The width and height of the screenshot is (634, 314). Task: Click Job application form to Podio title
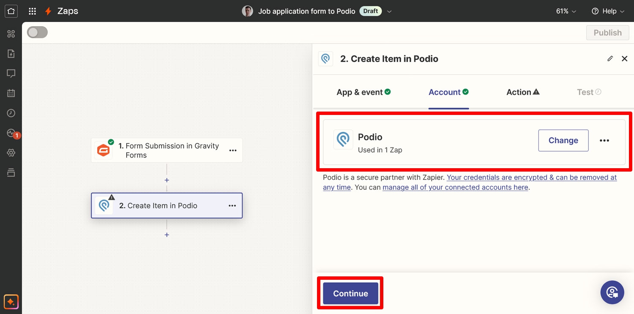tap(306, 11)
